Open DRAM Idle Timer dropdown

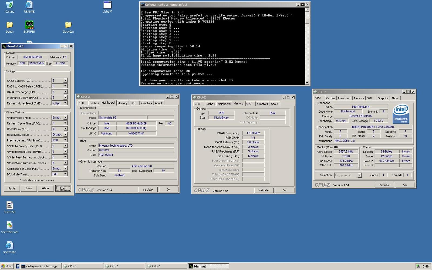[x=65, y=174]
